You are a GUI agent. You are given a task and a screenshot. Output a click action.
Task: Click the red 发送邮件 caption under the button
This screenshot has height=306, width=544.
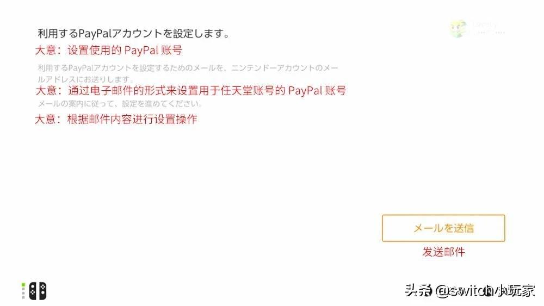click(x=443, y=252)
